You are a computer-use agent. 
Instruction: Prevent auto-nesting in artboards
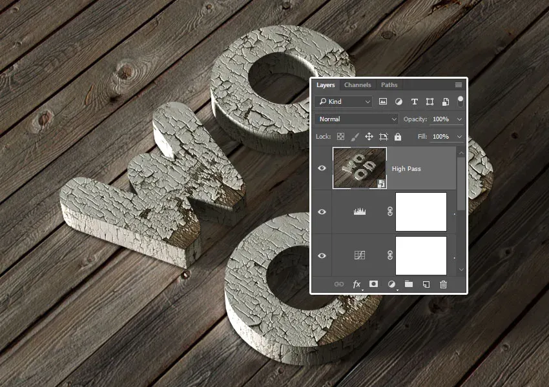(x=384, y=137)
